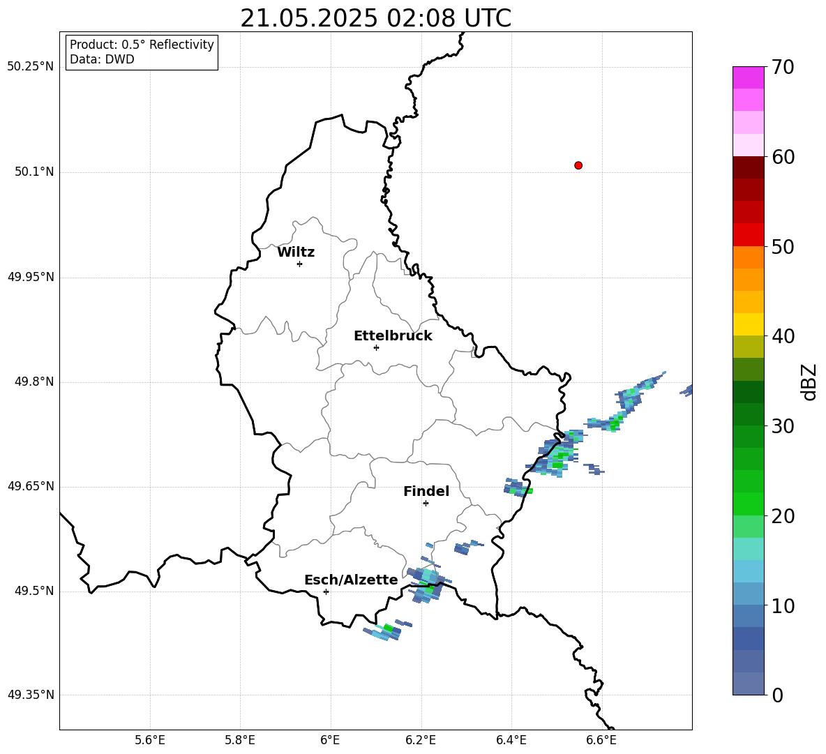Click the 49.35°N latitude label
The image size is (826, 754).
tap(30, 695)
